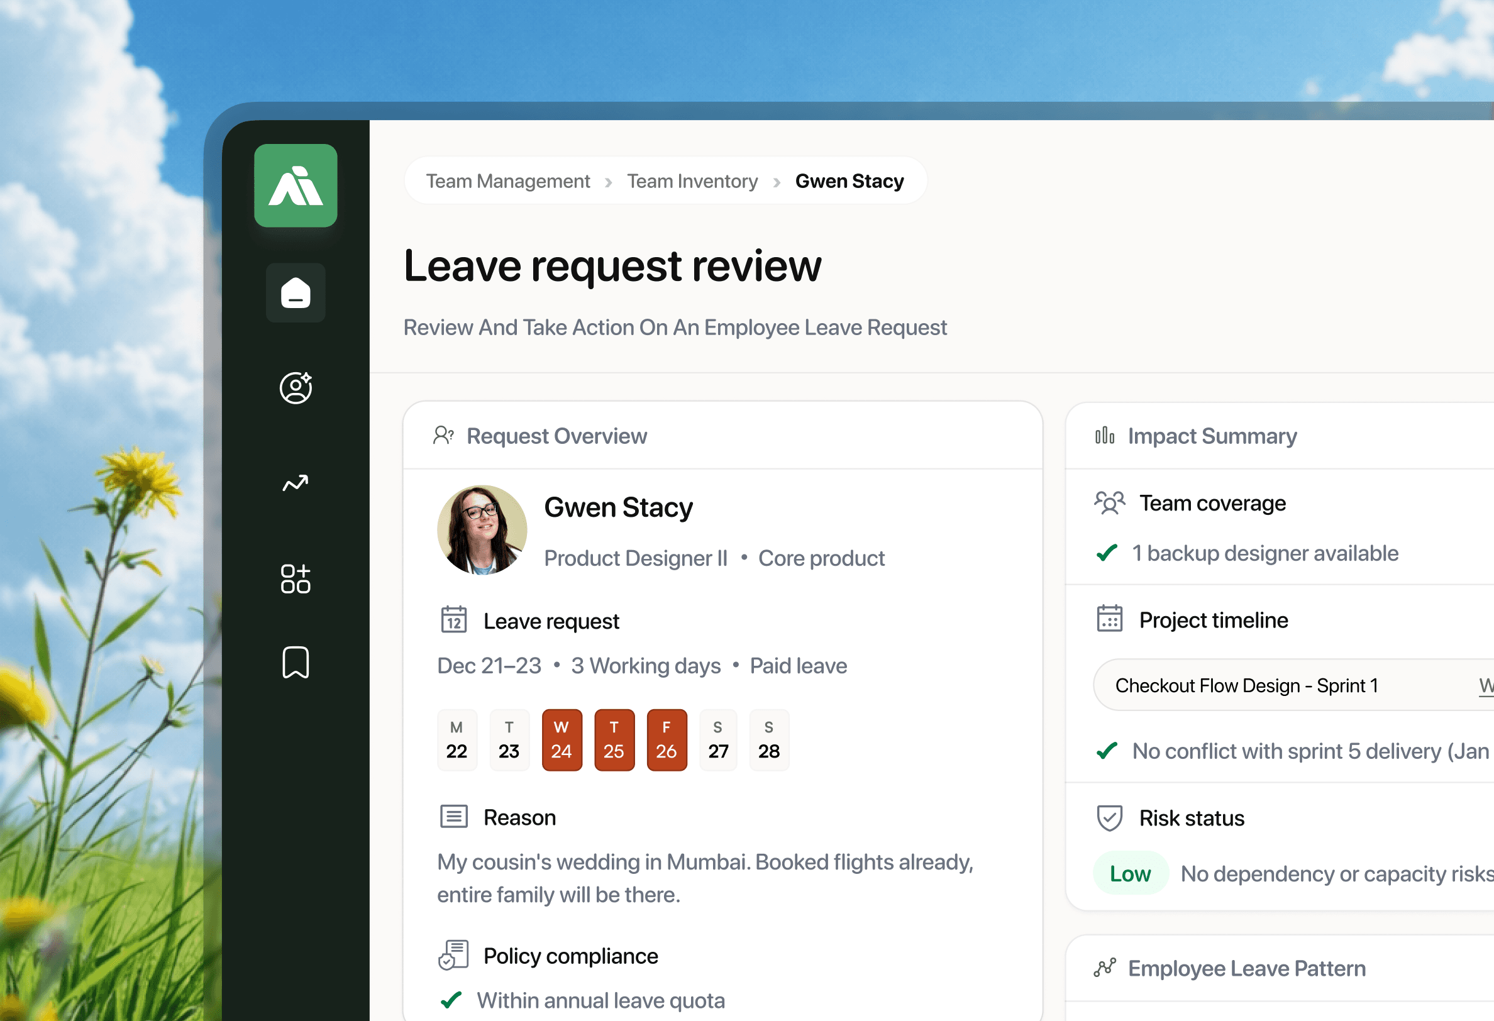The width and height of the screenshot is (1494, 1021).
Task: Click Monday 22 calendar tile
Action: click(456, 739)
